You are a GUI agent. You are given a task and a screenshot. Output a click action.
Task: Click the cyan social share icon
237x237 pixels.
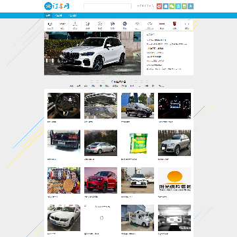click(x=178, y=6)
